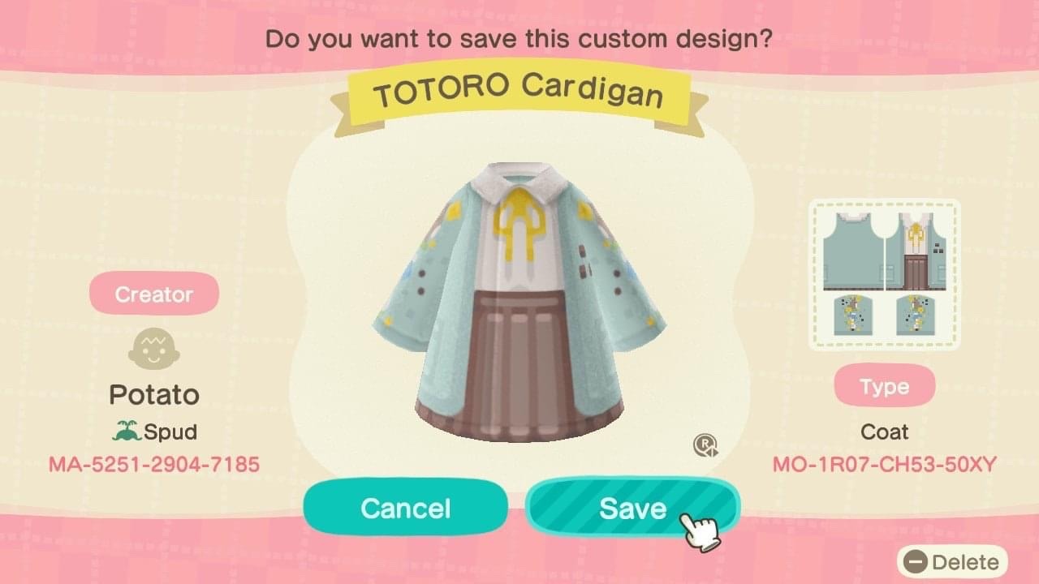Click the TOTORO Cardigan title banner

click(x=519, y=94)
